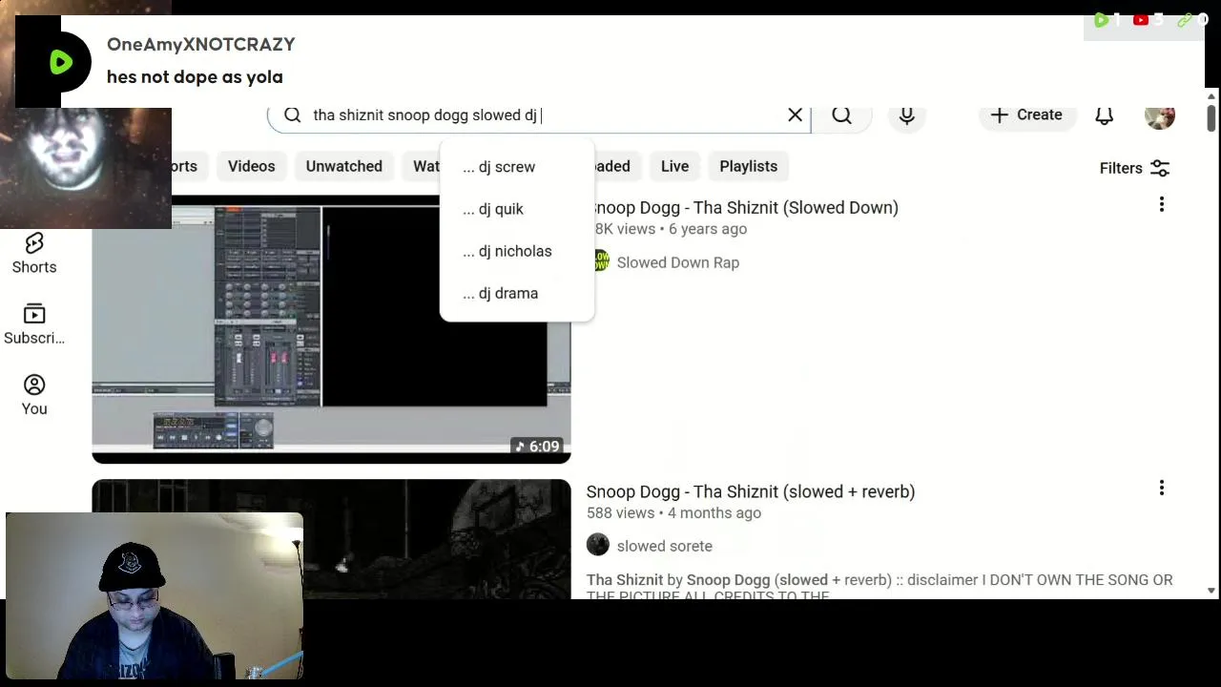Open the Slowed Down video thumbnail
Screen dimensions: 1221x687
331,329
